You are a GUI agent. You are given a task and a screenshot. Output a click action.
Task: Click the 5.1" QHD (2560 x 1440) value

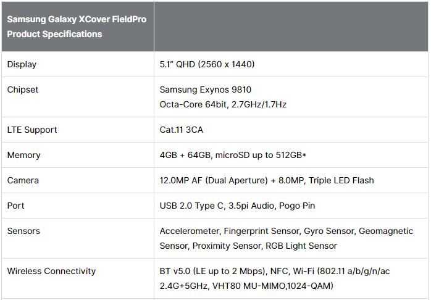207,64
